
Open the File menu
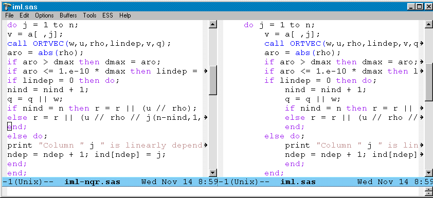click(x=9, y=15)
